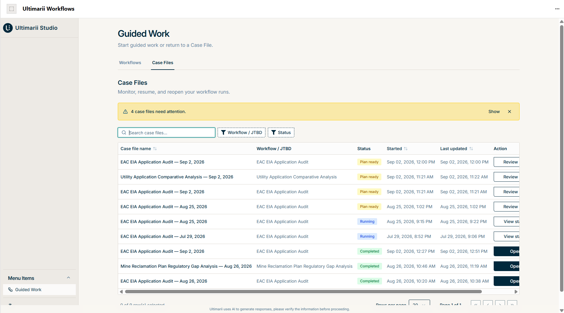Click the page vertical scrollbar
Viewport: 564px width, 313px height.
[562, 158]
